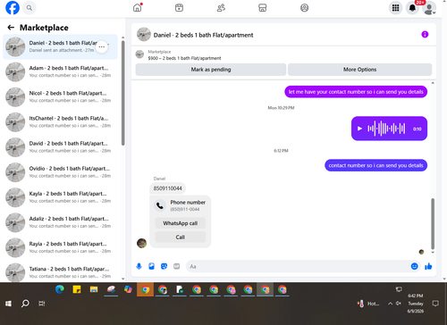The image size is (447, 325).
Task: Open the Groups icon in top bar
Action: (x=304, y=8)
